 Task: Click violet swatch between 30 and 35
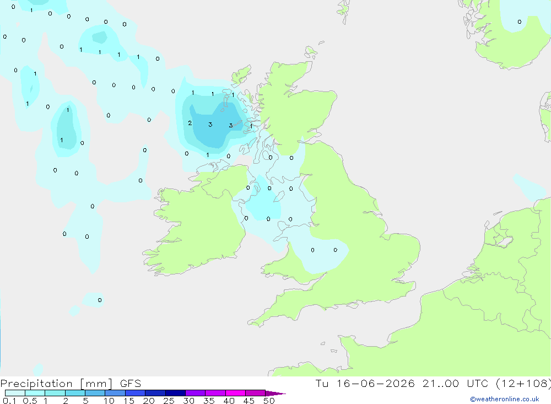[x=195, y=393]
